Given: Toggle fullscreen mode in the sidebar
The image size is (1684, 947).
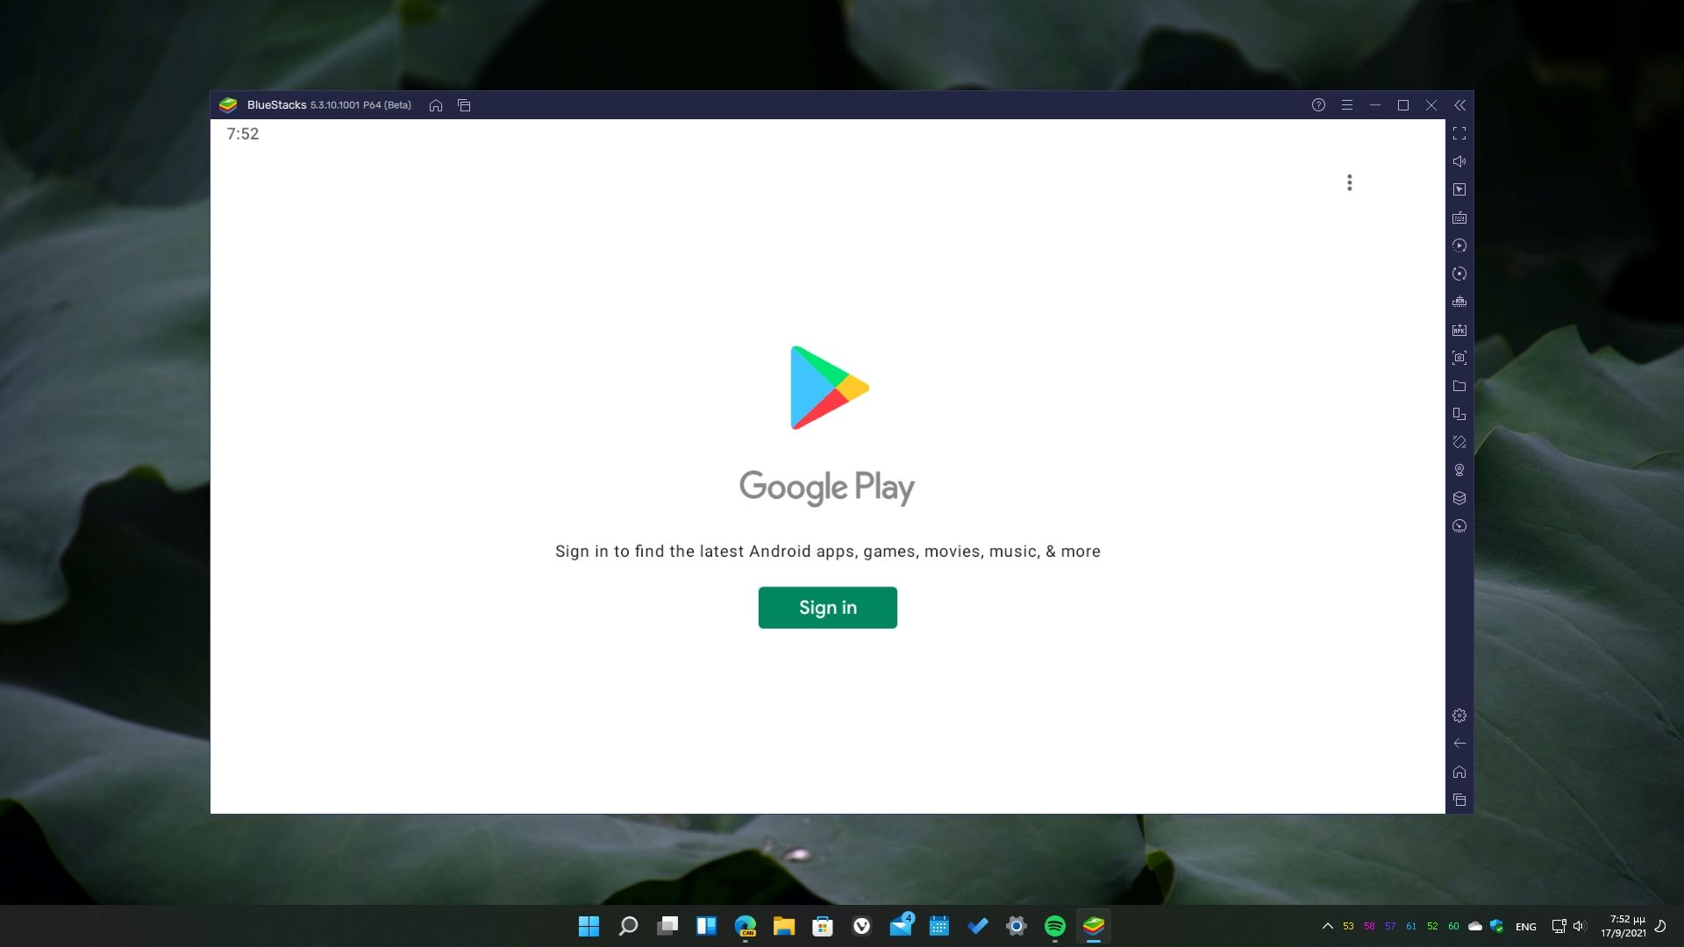Looking at the screenshot, I should [1459, 133].
